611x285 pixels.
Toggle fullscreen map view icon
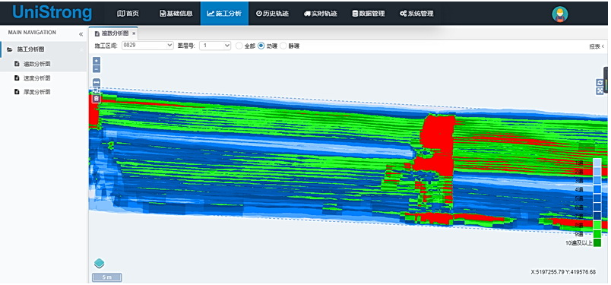(600, 91)
